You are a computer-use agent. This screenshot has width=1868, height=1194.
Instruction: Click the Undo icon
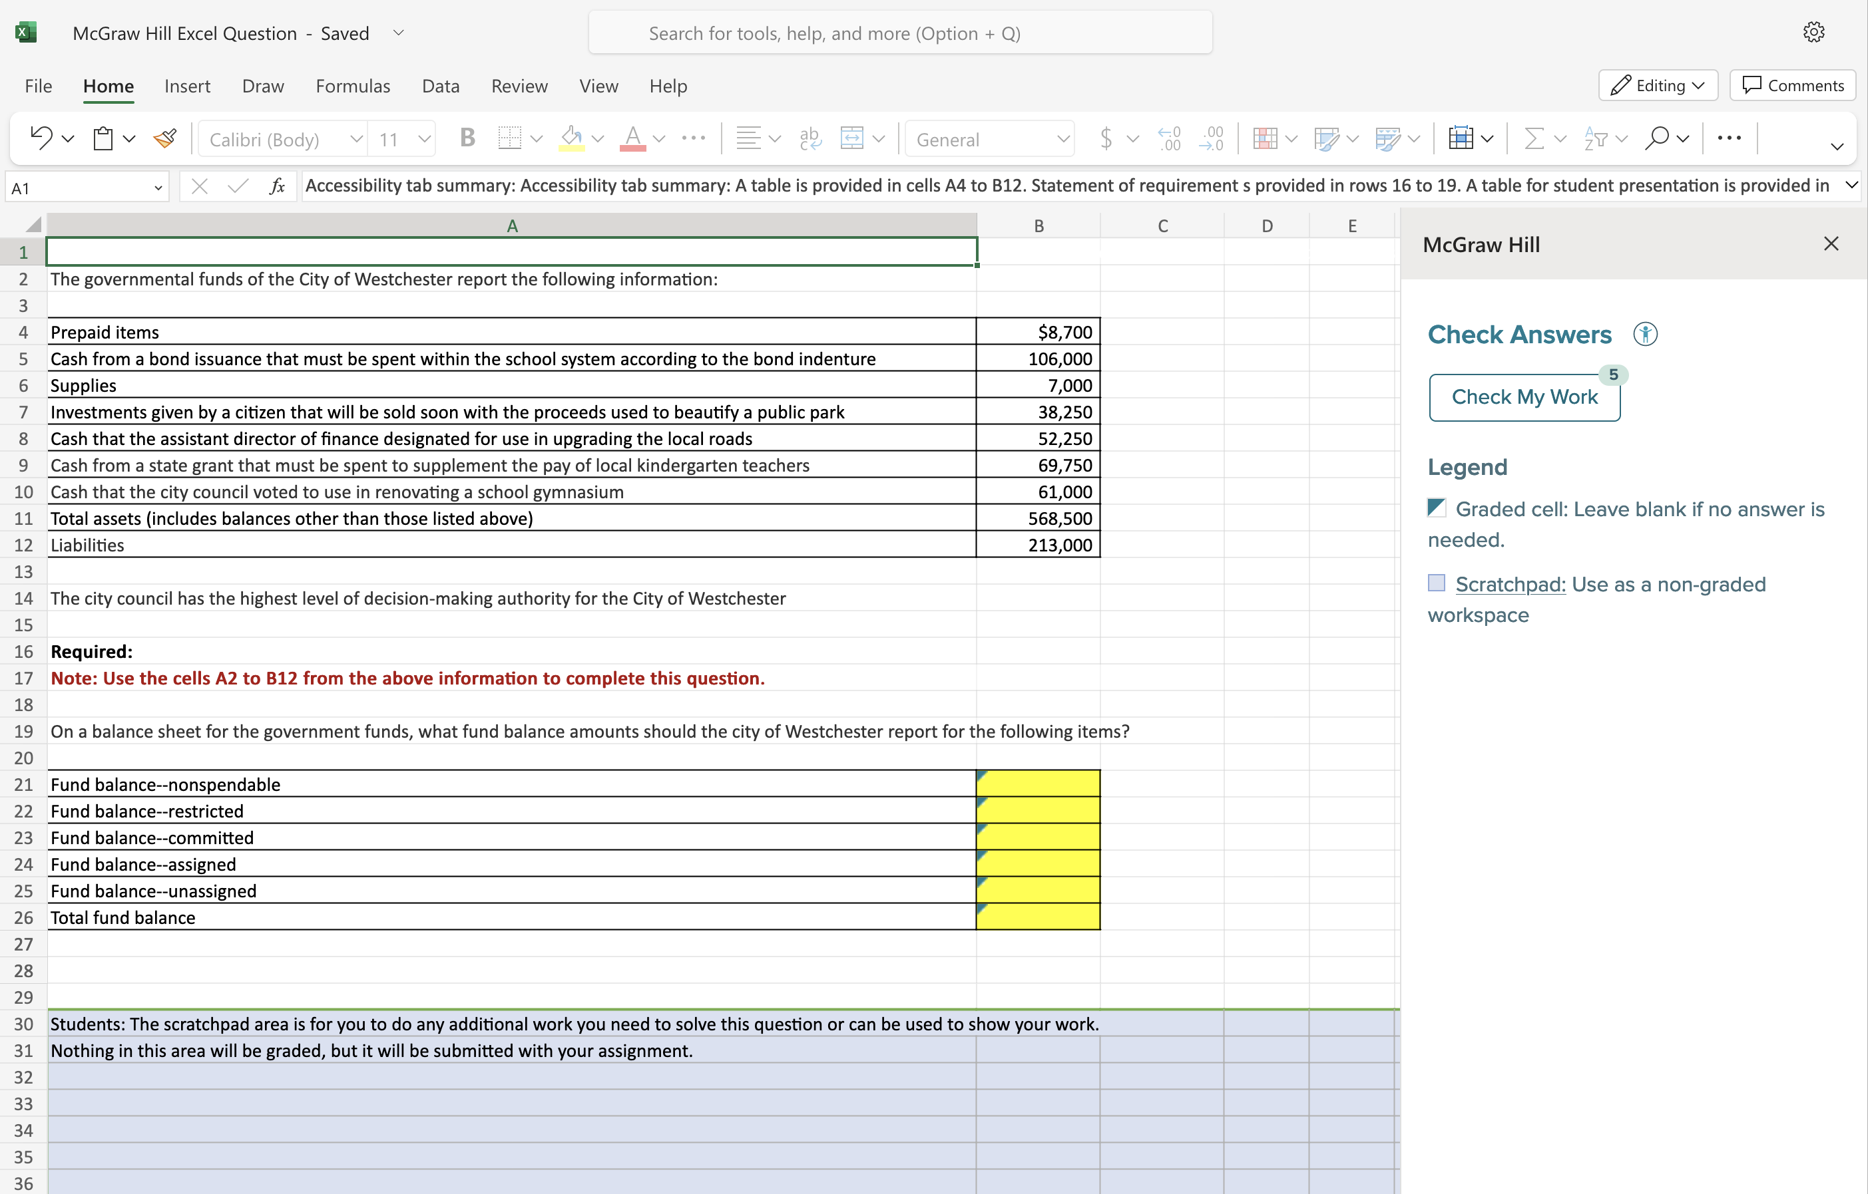pyautogui.click(x=41, y=139)
